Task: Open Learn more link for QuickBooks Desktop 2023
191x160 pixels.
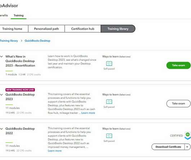Action: 88,113
